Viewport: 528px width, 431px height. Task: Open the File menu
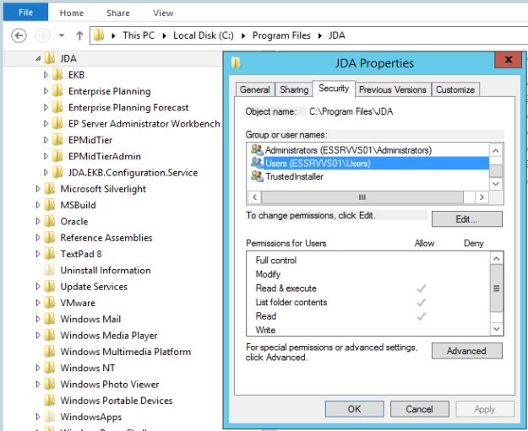[x=25, y=13]
